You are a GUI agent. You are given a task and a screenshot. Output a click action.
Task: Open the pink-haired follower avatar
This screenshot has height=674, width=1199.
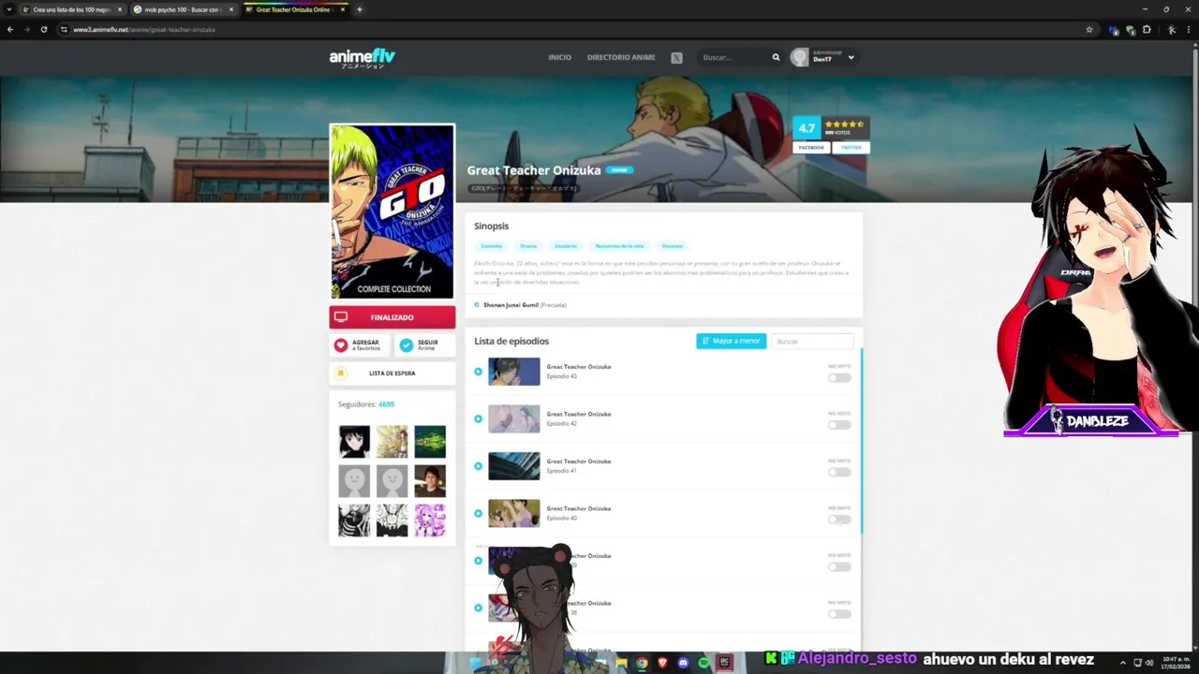coord(430,520)
